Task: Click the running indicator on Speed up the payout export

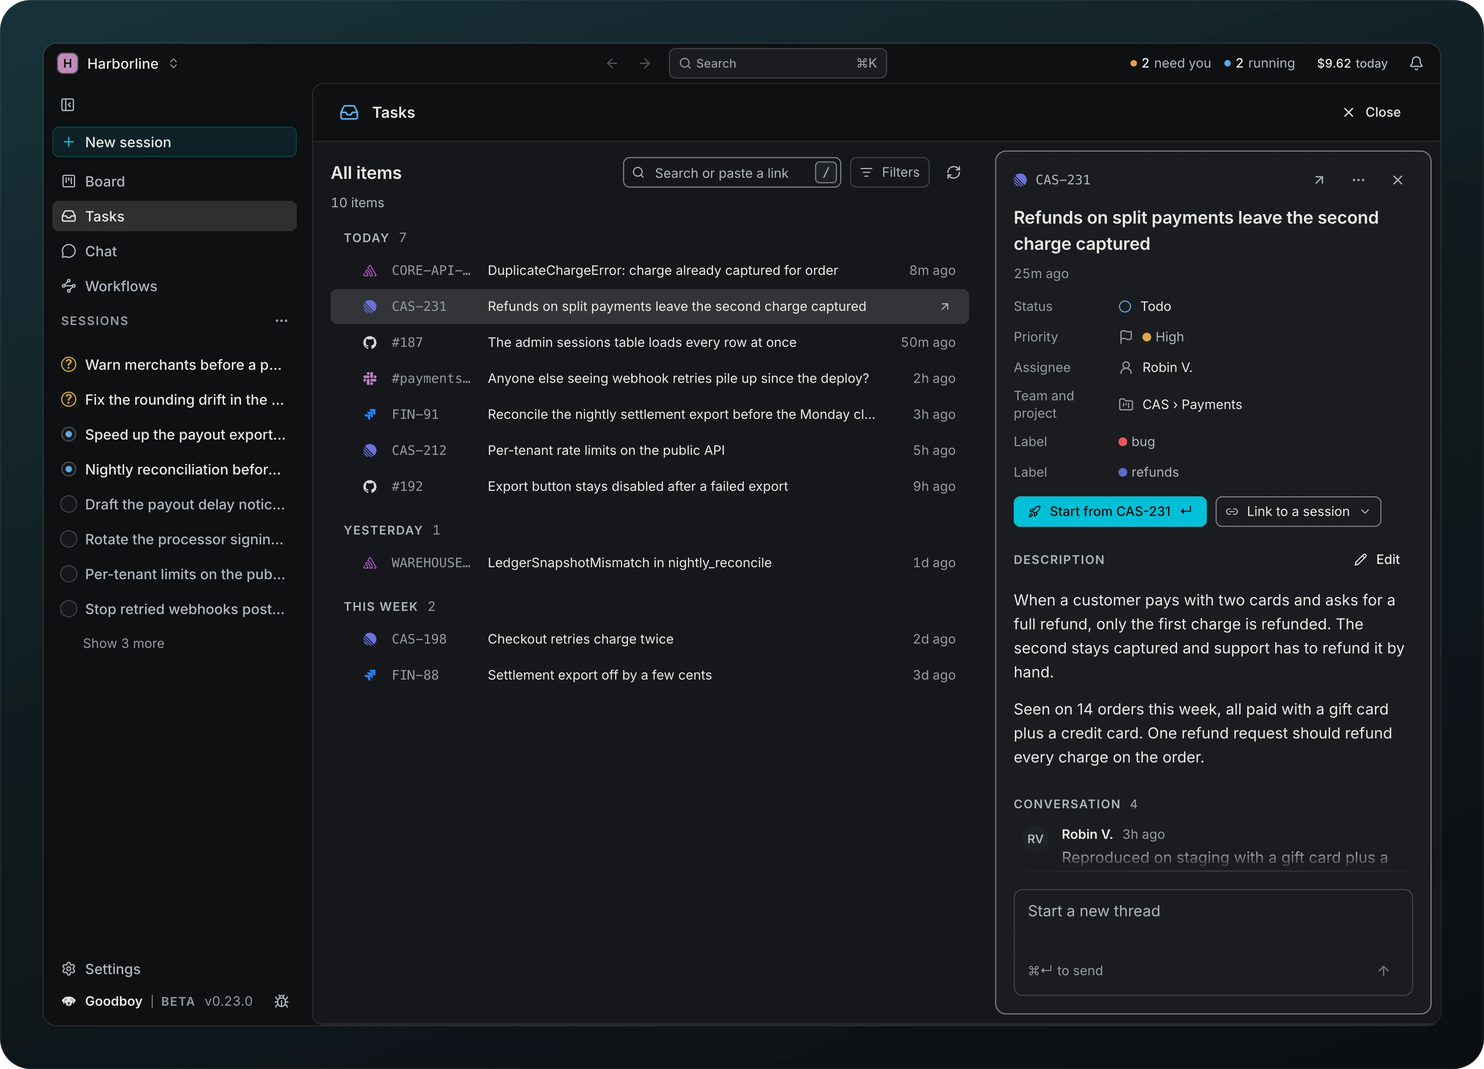Action: pyautogui.click(x=68, y=435)
